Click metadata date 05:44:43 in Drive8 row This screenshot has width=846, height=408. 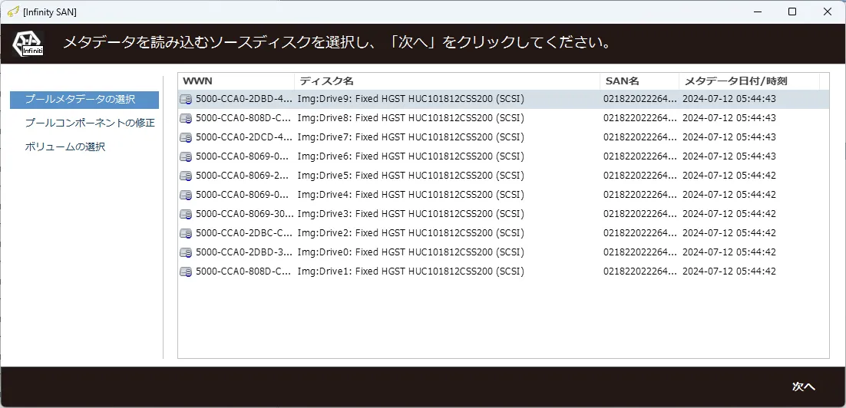(x=729, y=118)
